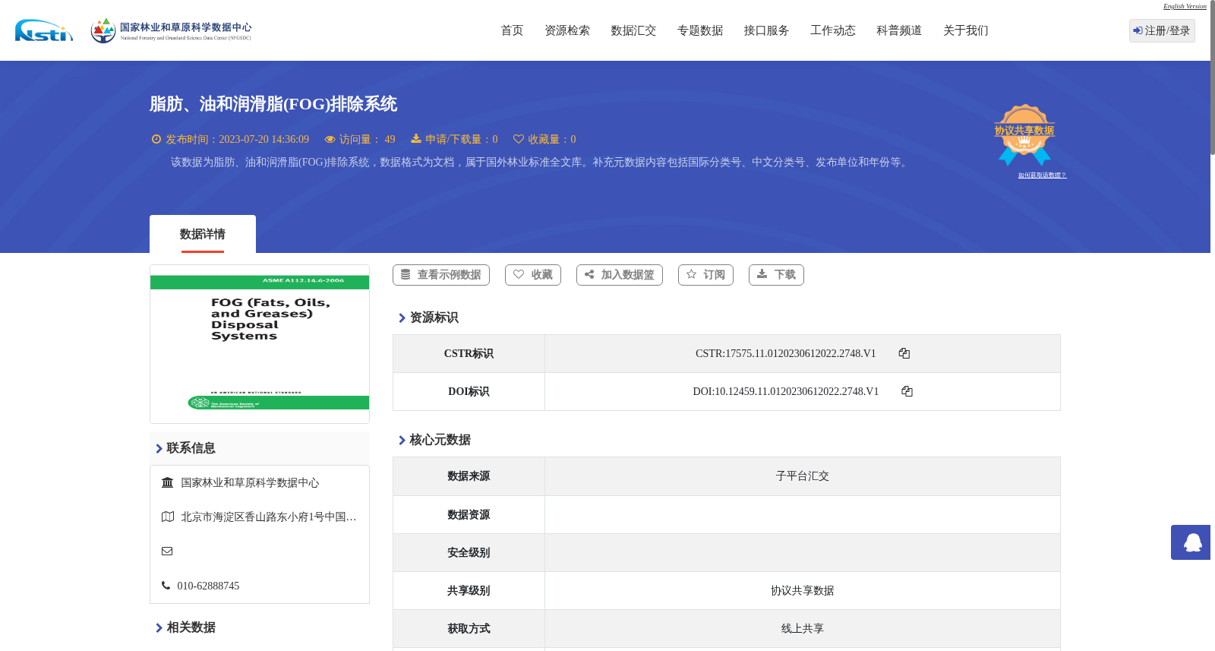The height and width of the screenshot is (651, 1215).
Task: Click the clock icon beside 发布时间
Action: (x=156, y=139)
